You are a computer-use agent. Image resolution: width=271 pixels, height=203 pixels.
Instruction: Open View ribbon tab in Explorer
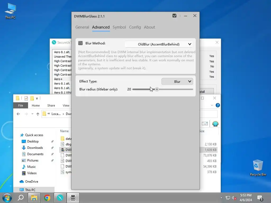click(66, 105)
